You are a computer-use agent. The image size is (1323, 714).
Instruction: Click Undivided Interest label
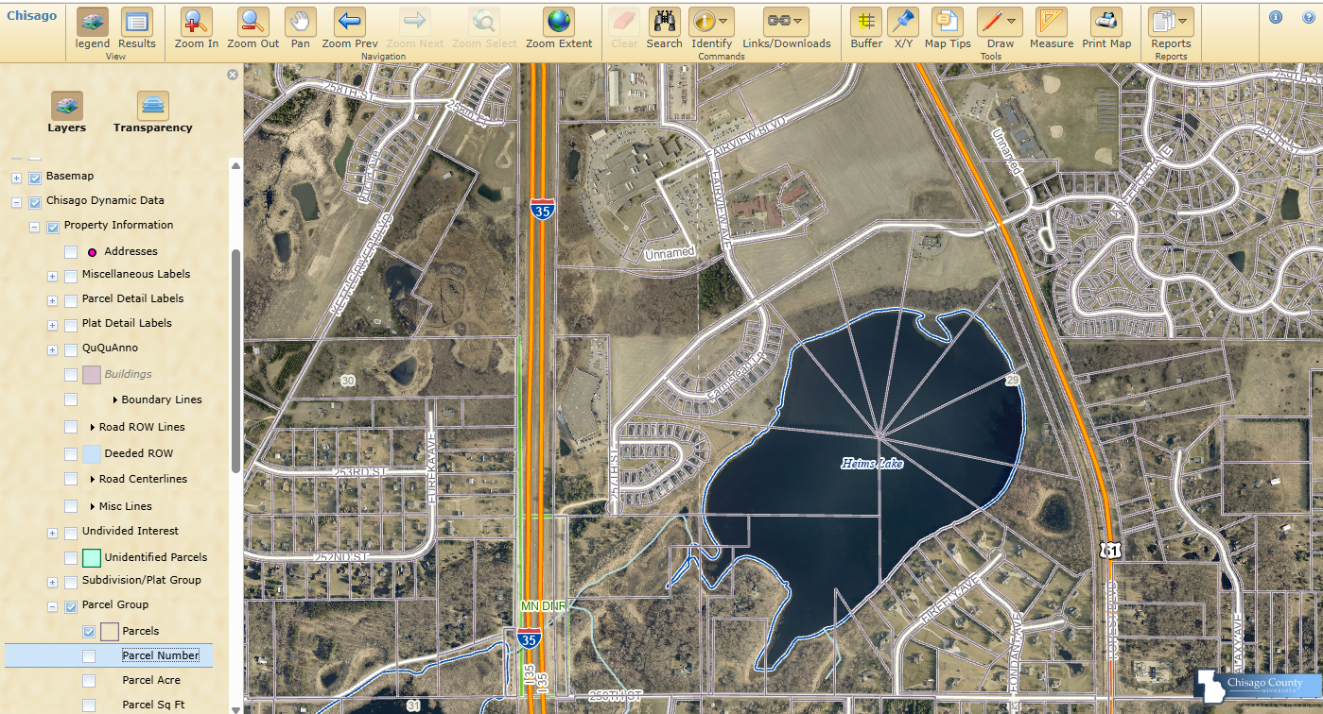[x=131, y=531]
